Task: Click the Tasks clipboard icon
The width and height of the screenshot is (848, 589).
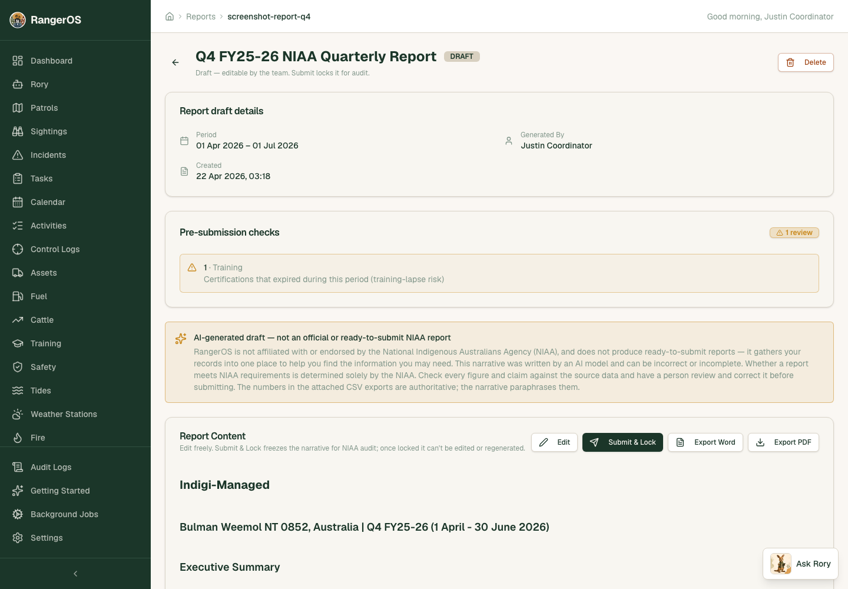Action: coord(18,178)
